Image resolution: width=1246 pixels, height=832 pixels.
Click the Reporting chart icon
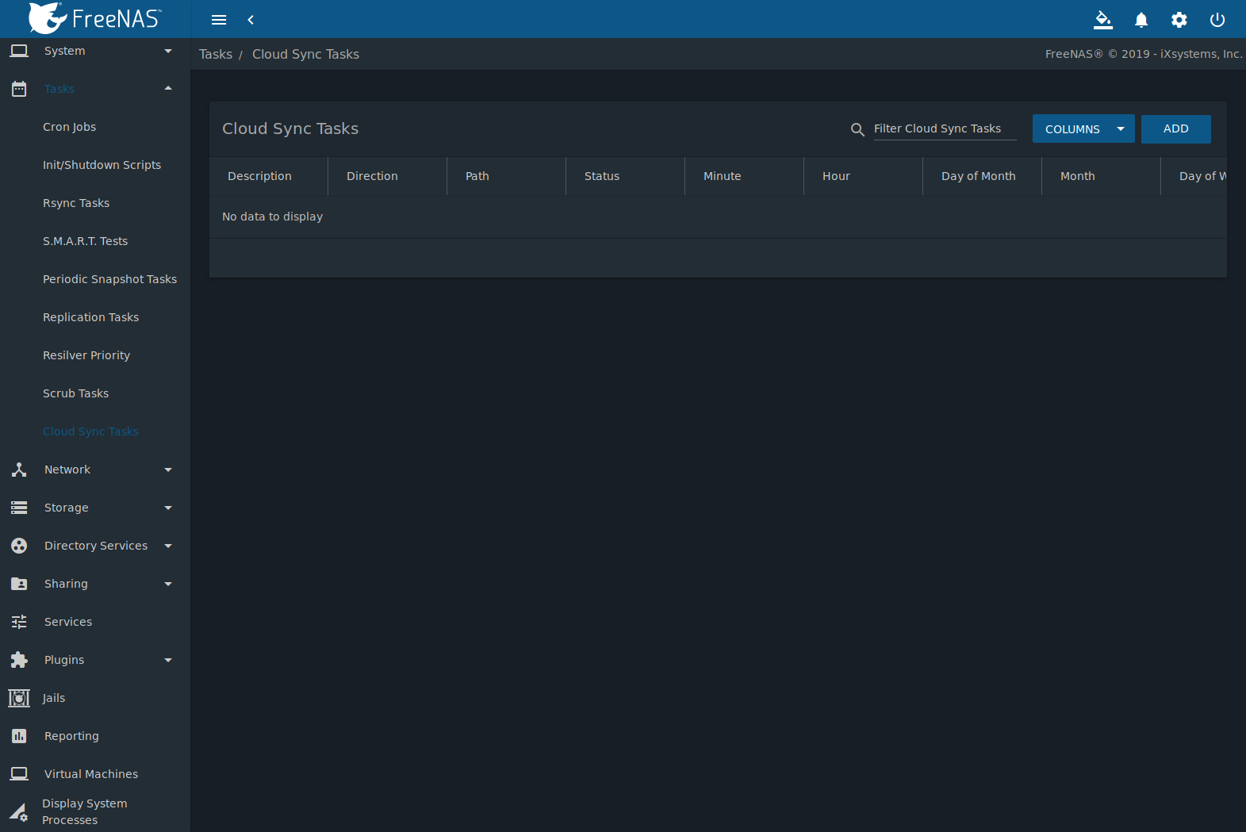[x=19, y=736]
